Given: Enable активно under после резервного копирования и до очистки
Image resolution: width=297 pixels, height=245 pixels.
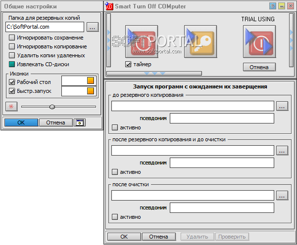Looking at the screenshot, I should pos(115,172).
